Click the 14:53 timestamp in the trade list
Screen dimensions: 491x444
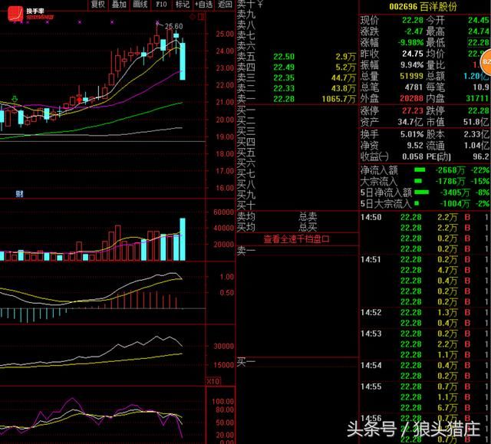371,334
